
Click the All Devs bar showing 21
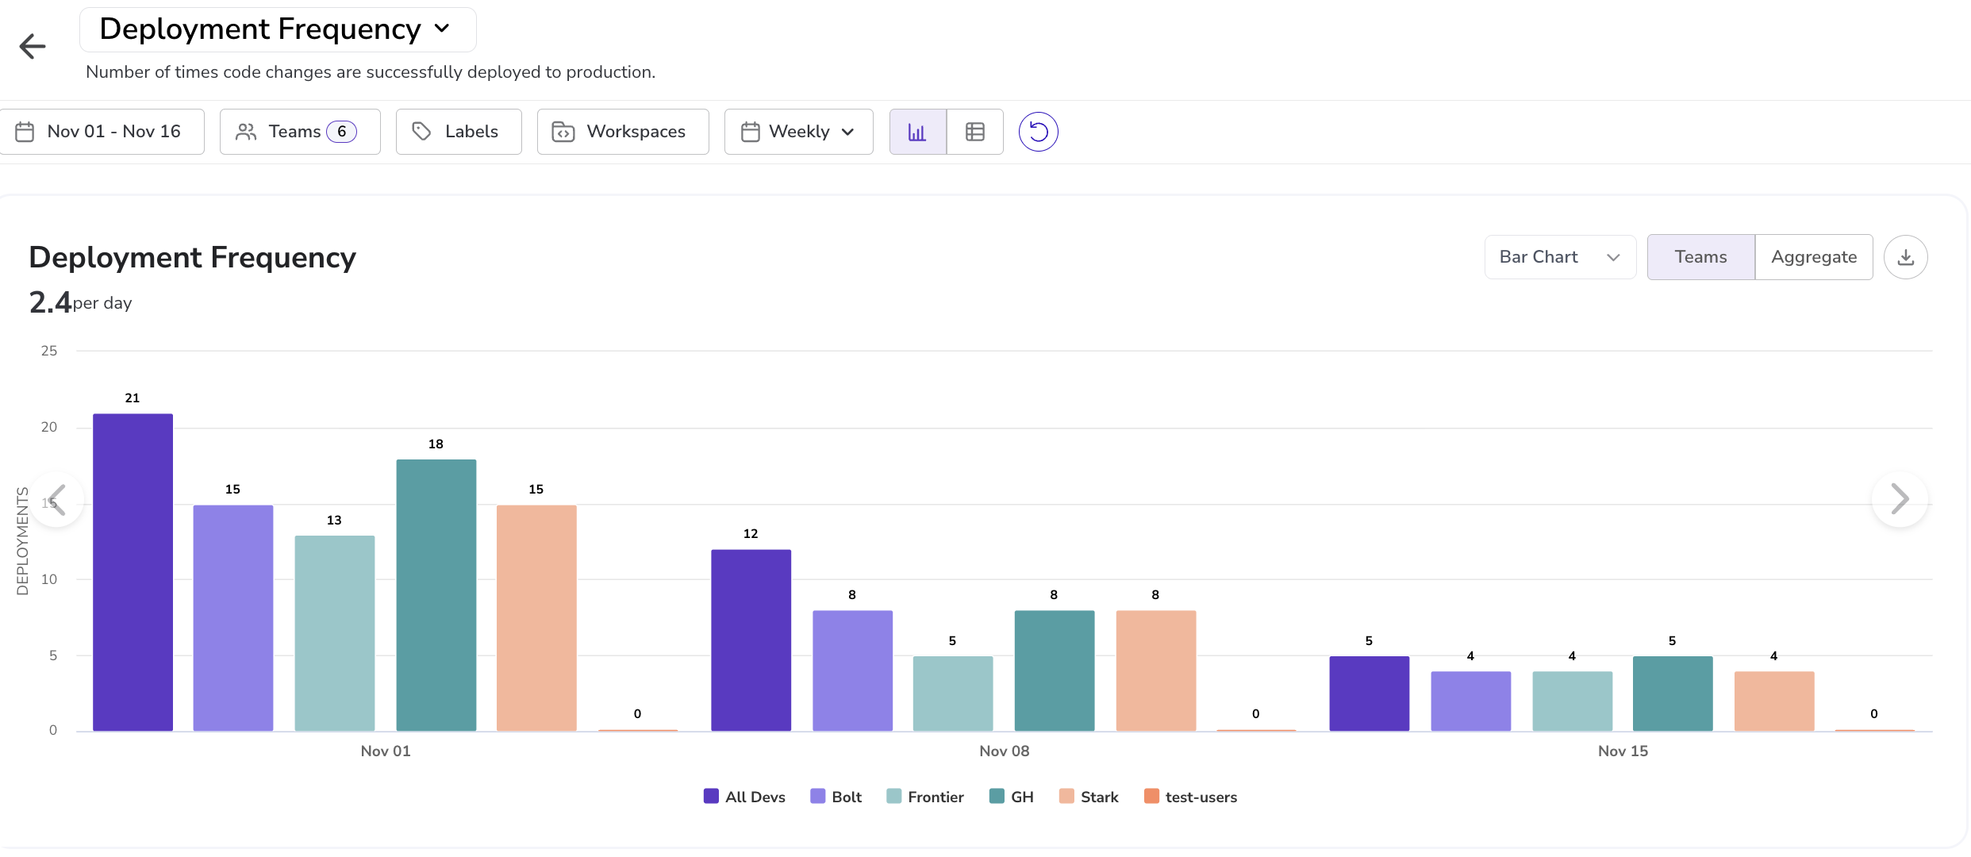point(133,571)
